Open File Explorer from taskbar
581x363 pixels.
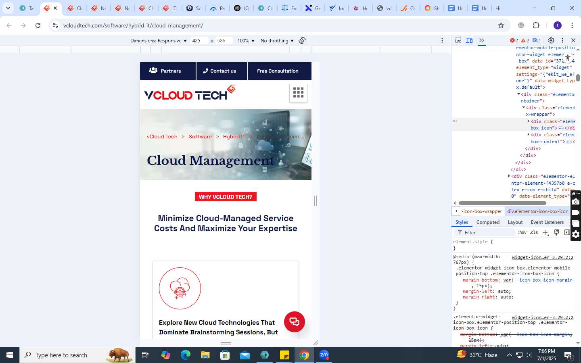[x=205, y=355]
